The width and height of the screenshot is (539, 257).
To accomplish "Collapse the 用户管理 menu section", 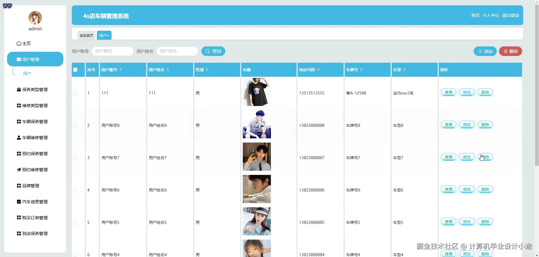I will [35, 59].
